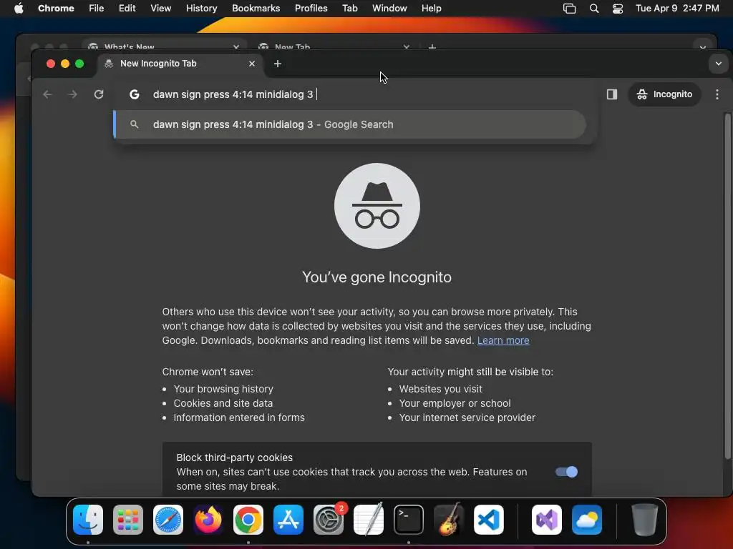Click "Cookies and site data" bullet text
Viewport: 733px width, 549px height.
(223, 403)
